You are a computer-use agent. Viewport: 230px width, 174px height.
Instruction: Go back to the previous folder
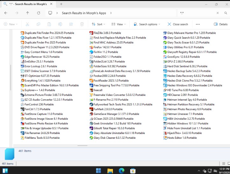[6, 13]
